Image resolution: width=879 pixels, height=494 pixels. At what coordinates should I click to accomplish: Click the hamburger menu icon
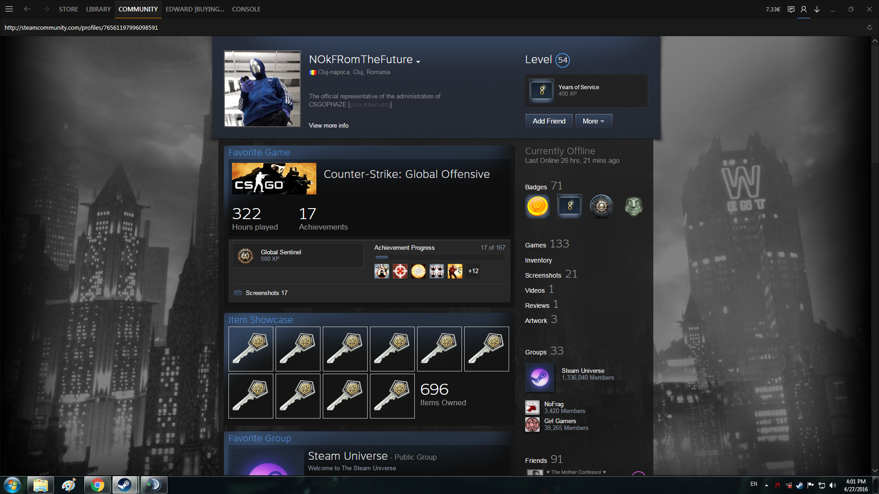(x=9, y=9)
